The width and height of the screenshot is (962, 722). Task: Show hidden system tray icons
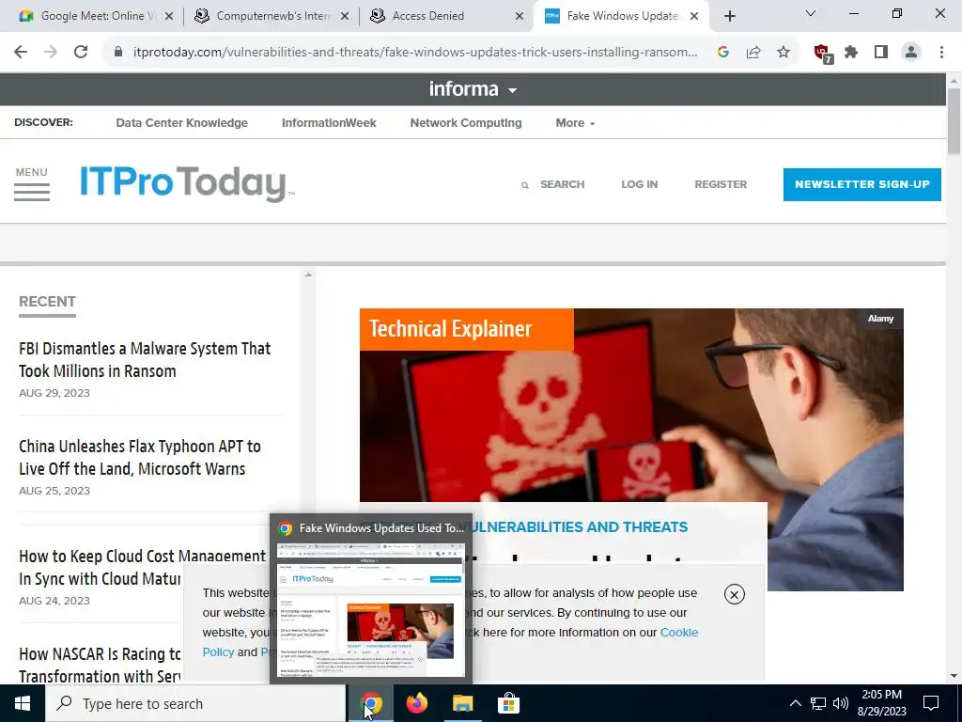coord(795,703)
